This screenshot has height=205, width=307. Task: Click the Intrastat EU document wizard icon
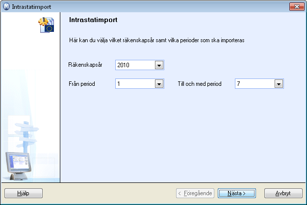click(46, 25)
